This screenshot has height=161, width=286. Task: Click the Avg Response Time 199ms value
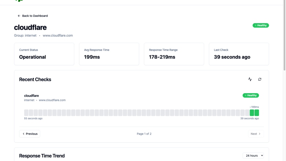[92, 57]
